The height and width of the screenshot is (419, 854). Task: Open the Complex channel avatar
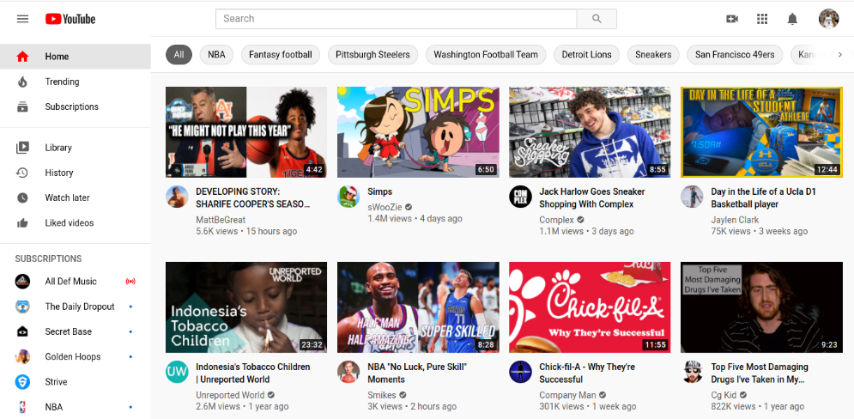pyautogui.click(x=520, y=197)
